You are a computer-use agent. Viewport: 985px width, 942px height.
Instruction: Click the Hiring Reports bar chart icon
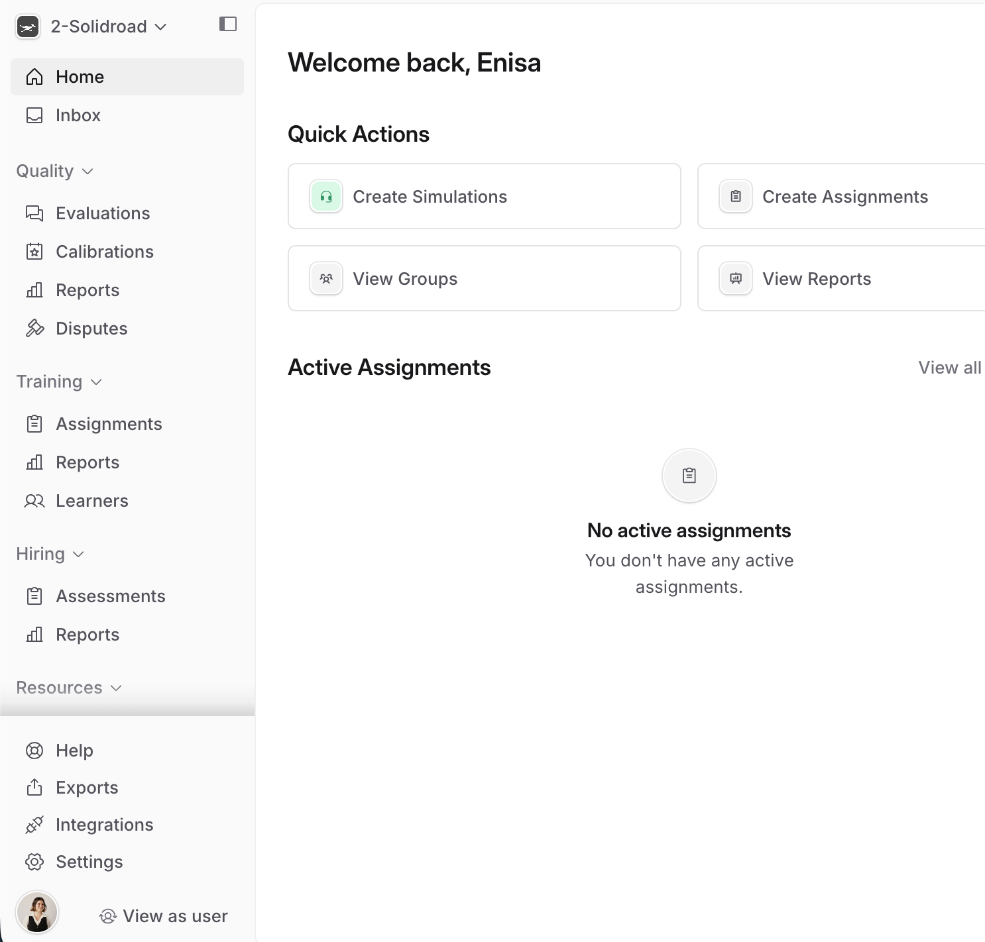tap(34, 635)
